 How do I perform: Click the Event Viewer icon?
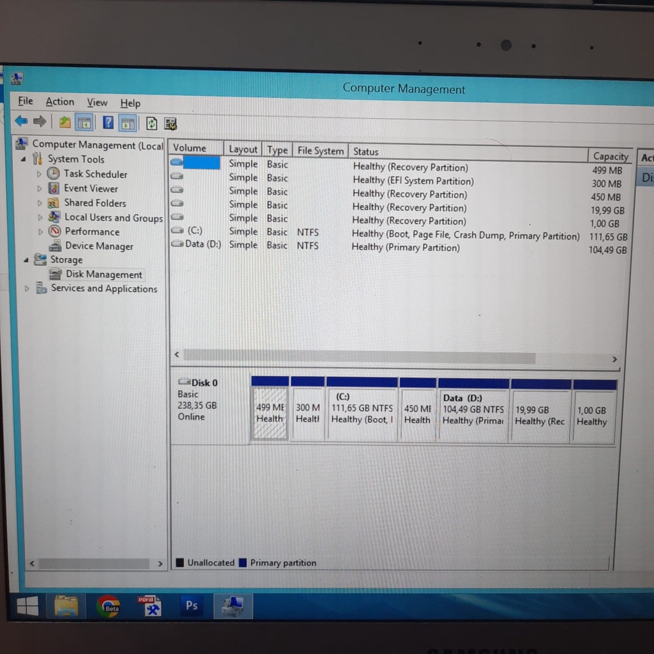pos(54,188)
